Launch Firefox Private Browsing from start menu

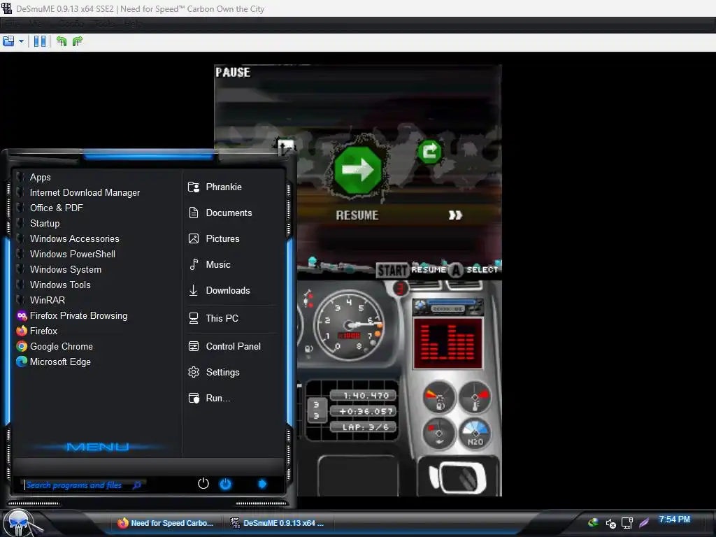[x=78, y=315]
